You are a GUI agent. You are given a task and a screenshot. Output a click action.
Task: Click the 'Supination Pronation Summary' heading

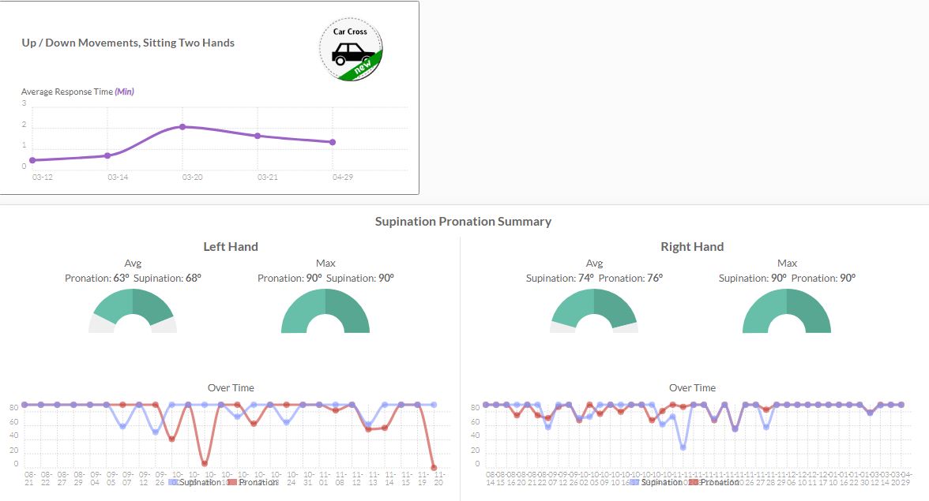(463, 222)
